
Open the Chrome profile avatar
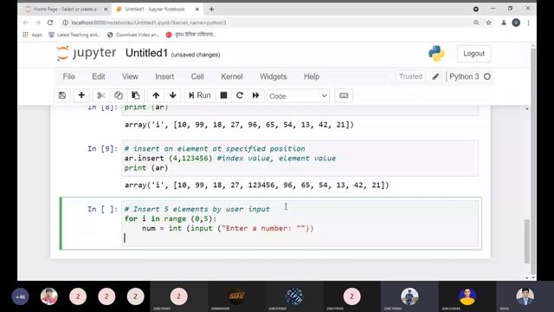tap(516, 23)
